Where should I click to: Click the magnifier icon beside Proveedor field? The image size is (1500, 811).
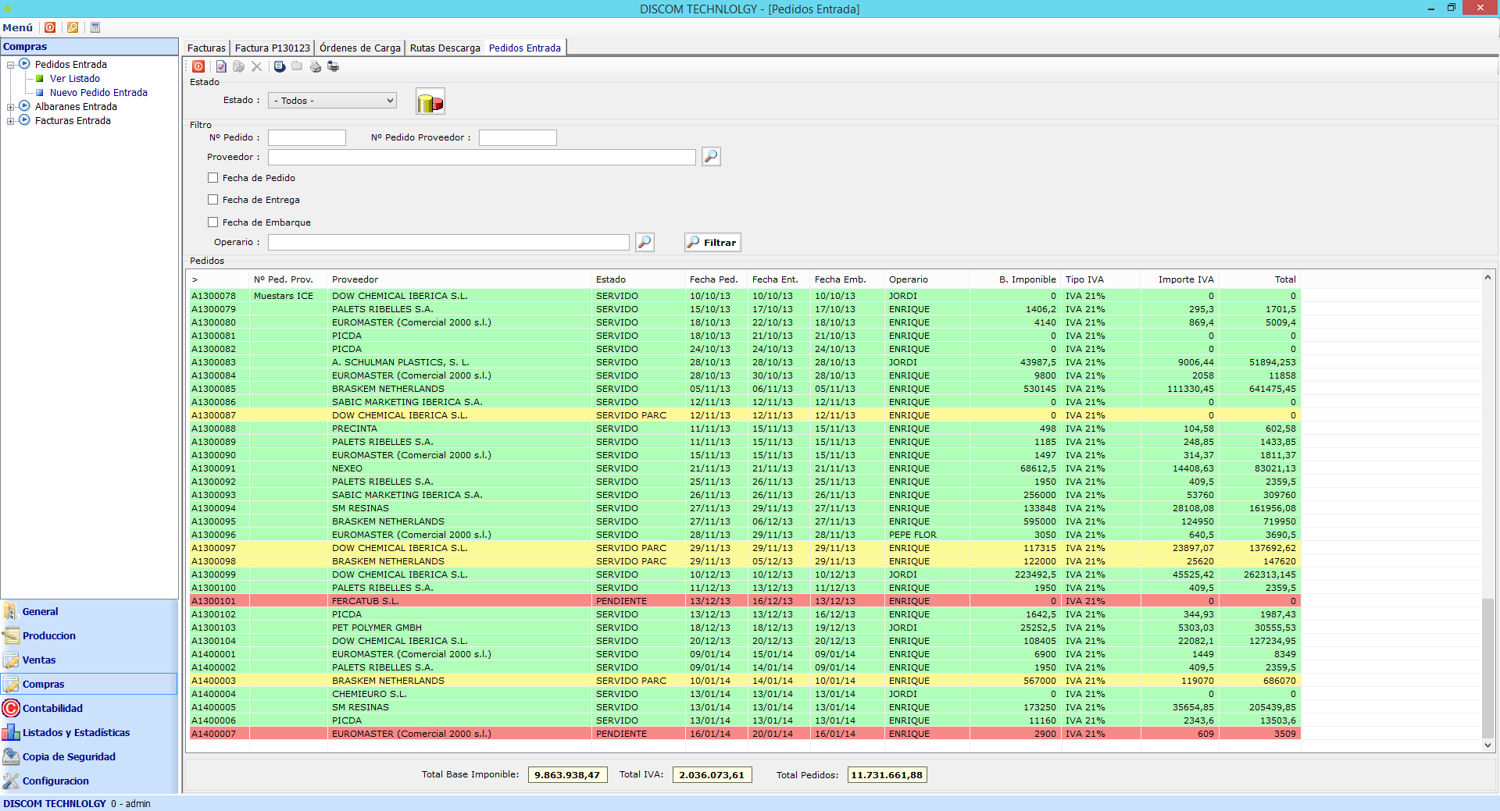tap(711, 157)
